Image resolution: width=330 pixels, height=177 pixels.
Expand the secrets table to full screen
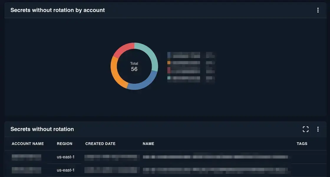tap(306, 129)
